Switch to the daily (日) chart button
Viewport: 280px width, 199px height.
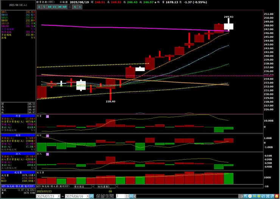(x=70, y=7)
